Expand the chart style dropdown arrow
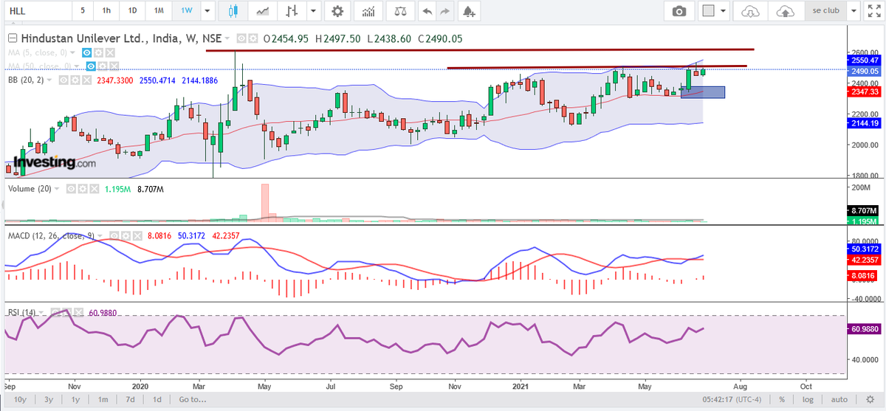Viewport: 886px width, 411px height. pyautogui.click(x=314, y=11)
